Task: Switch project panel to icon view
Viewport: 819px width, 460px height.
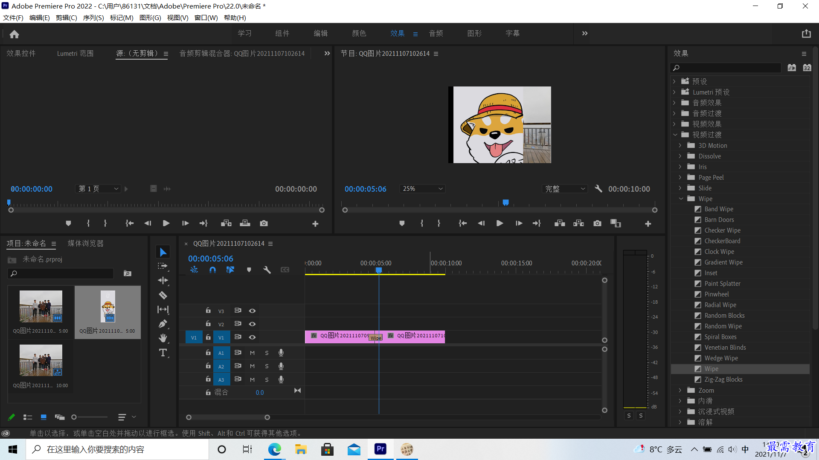Action: 44,417
